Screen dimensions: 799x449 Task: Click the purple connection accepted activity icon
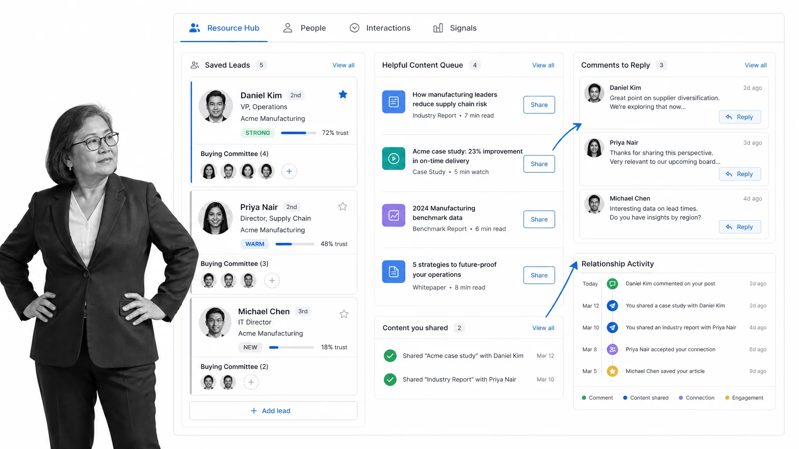click(613, 349)
